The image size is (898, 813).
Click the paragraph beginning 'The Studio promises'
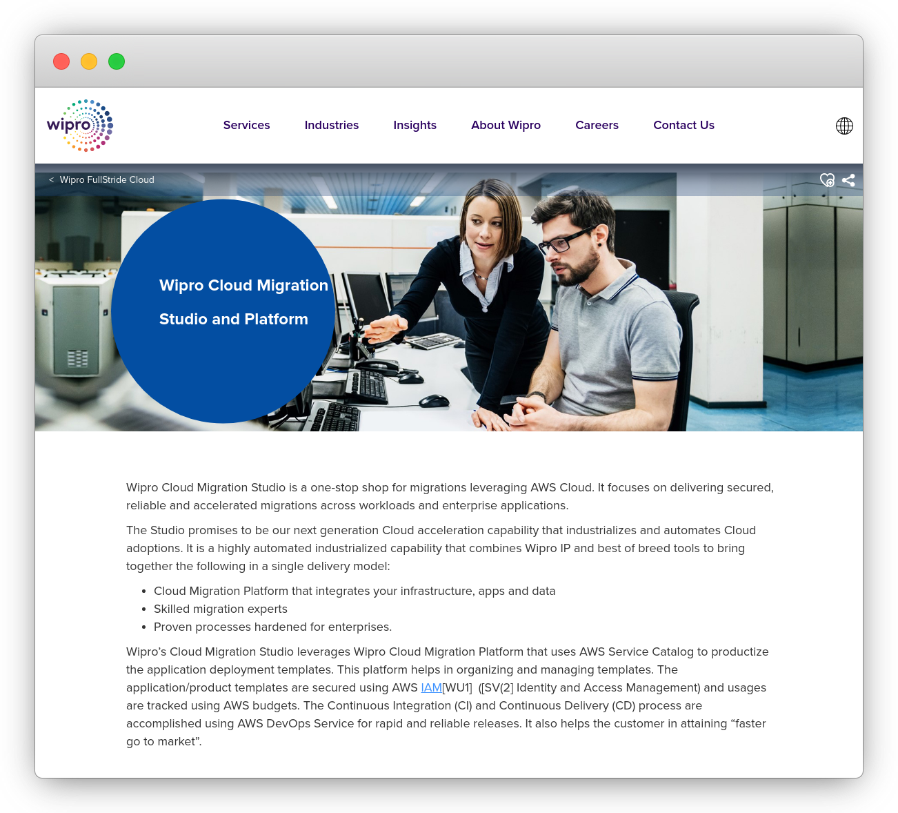click(x=441, y=548)
